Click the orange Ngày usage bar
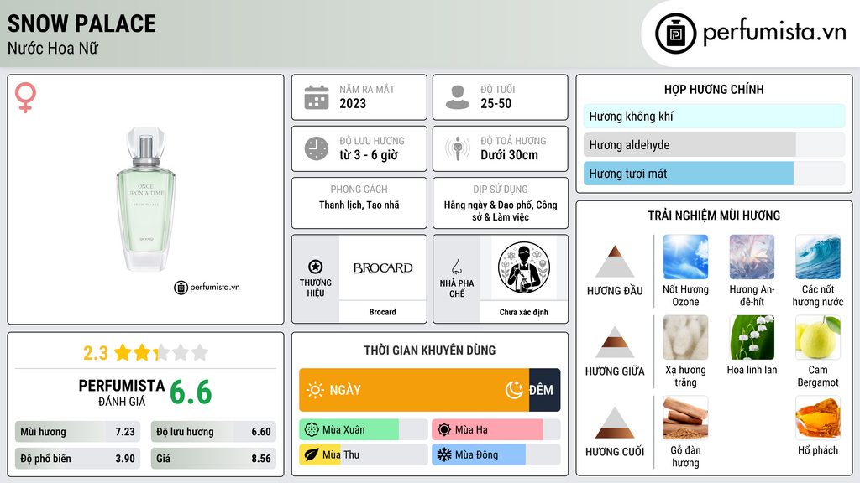The image size is (860, 483). pyautogui.click(x=414, y=390)
